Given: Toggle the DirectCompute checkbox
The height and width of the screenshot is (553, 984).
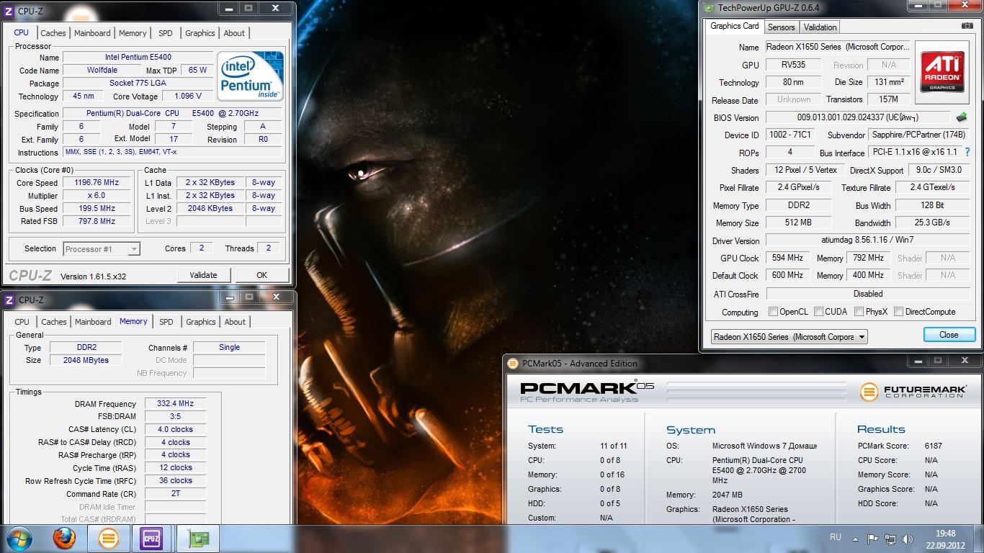Looking at the screenshot, I should point(898,312).
